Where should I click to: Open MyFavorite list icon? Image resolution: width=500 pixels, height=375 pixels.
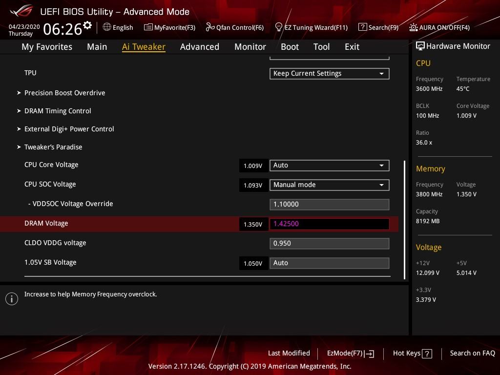(148, 27)
